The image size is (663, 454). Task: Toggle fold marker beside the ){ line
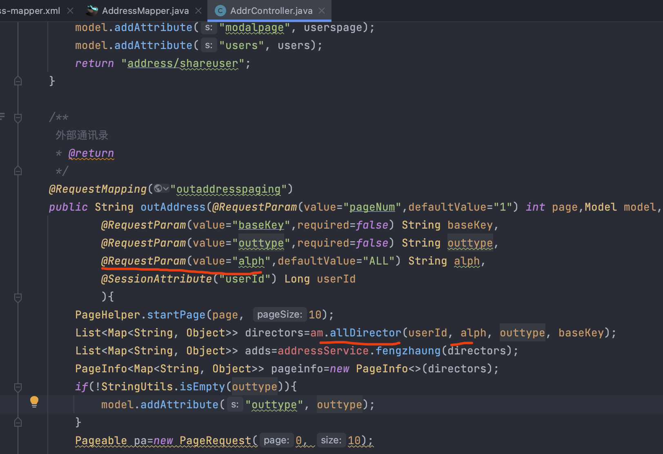[18, 298]
